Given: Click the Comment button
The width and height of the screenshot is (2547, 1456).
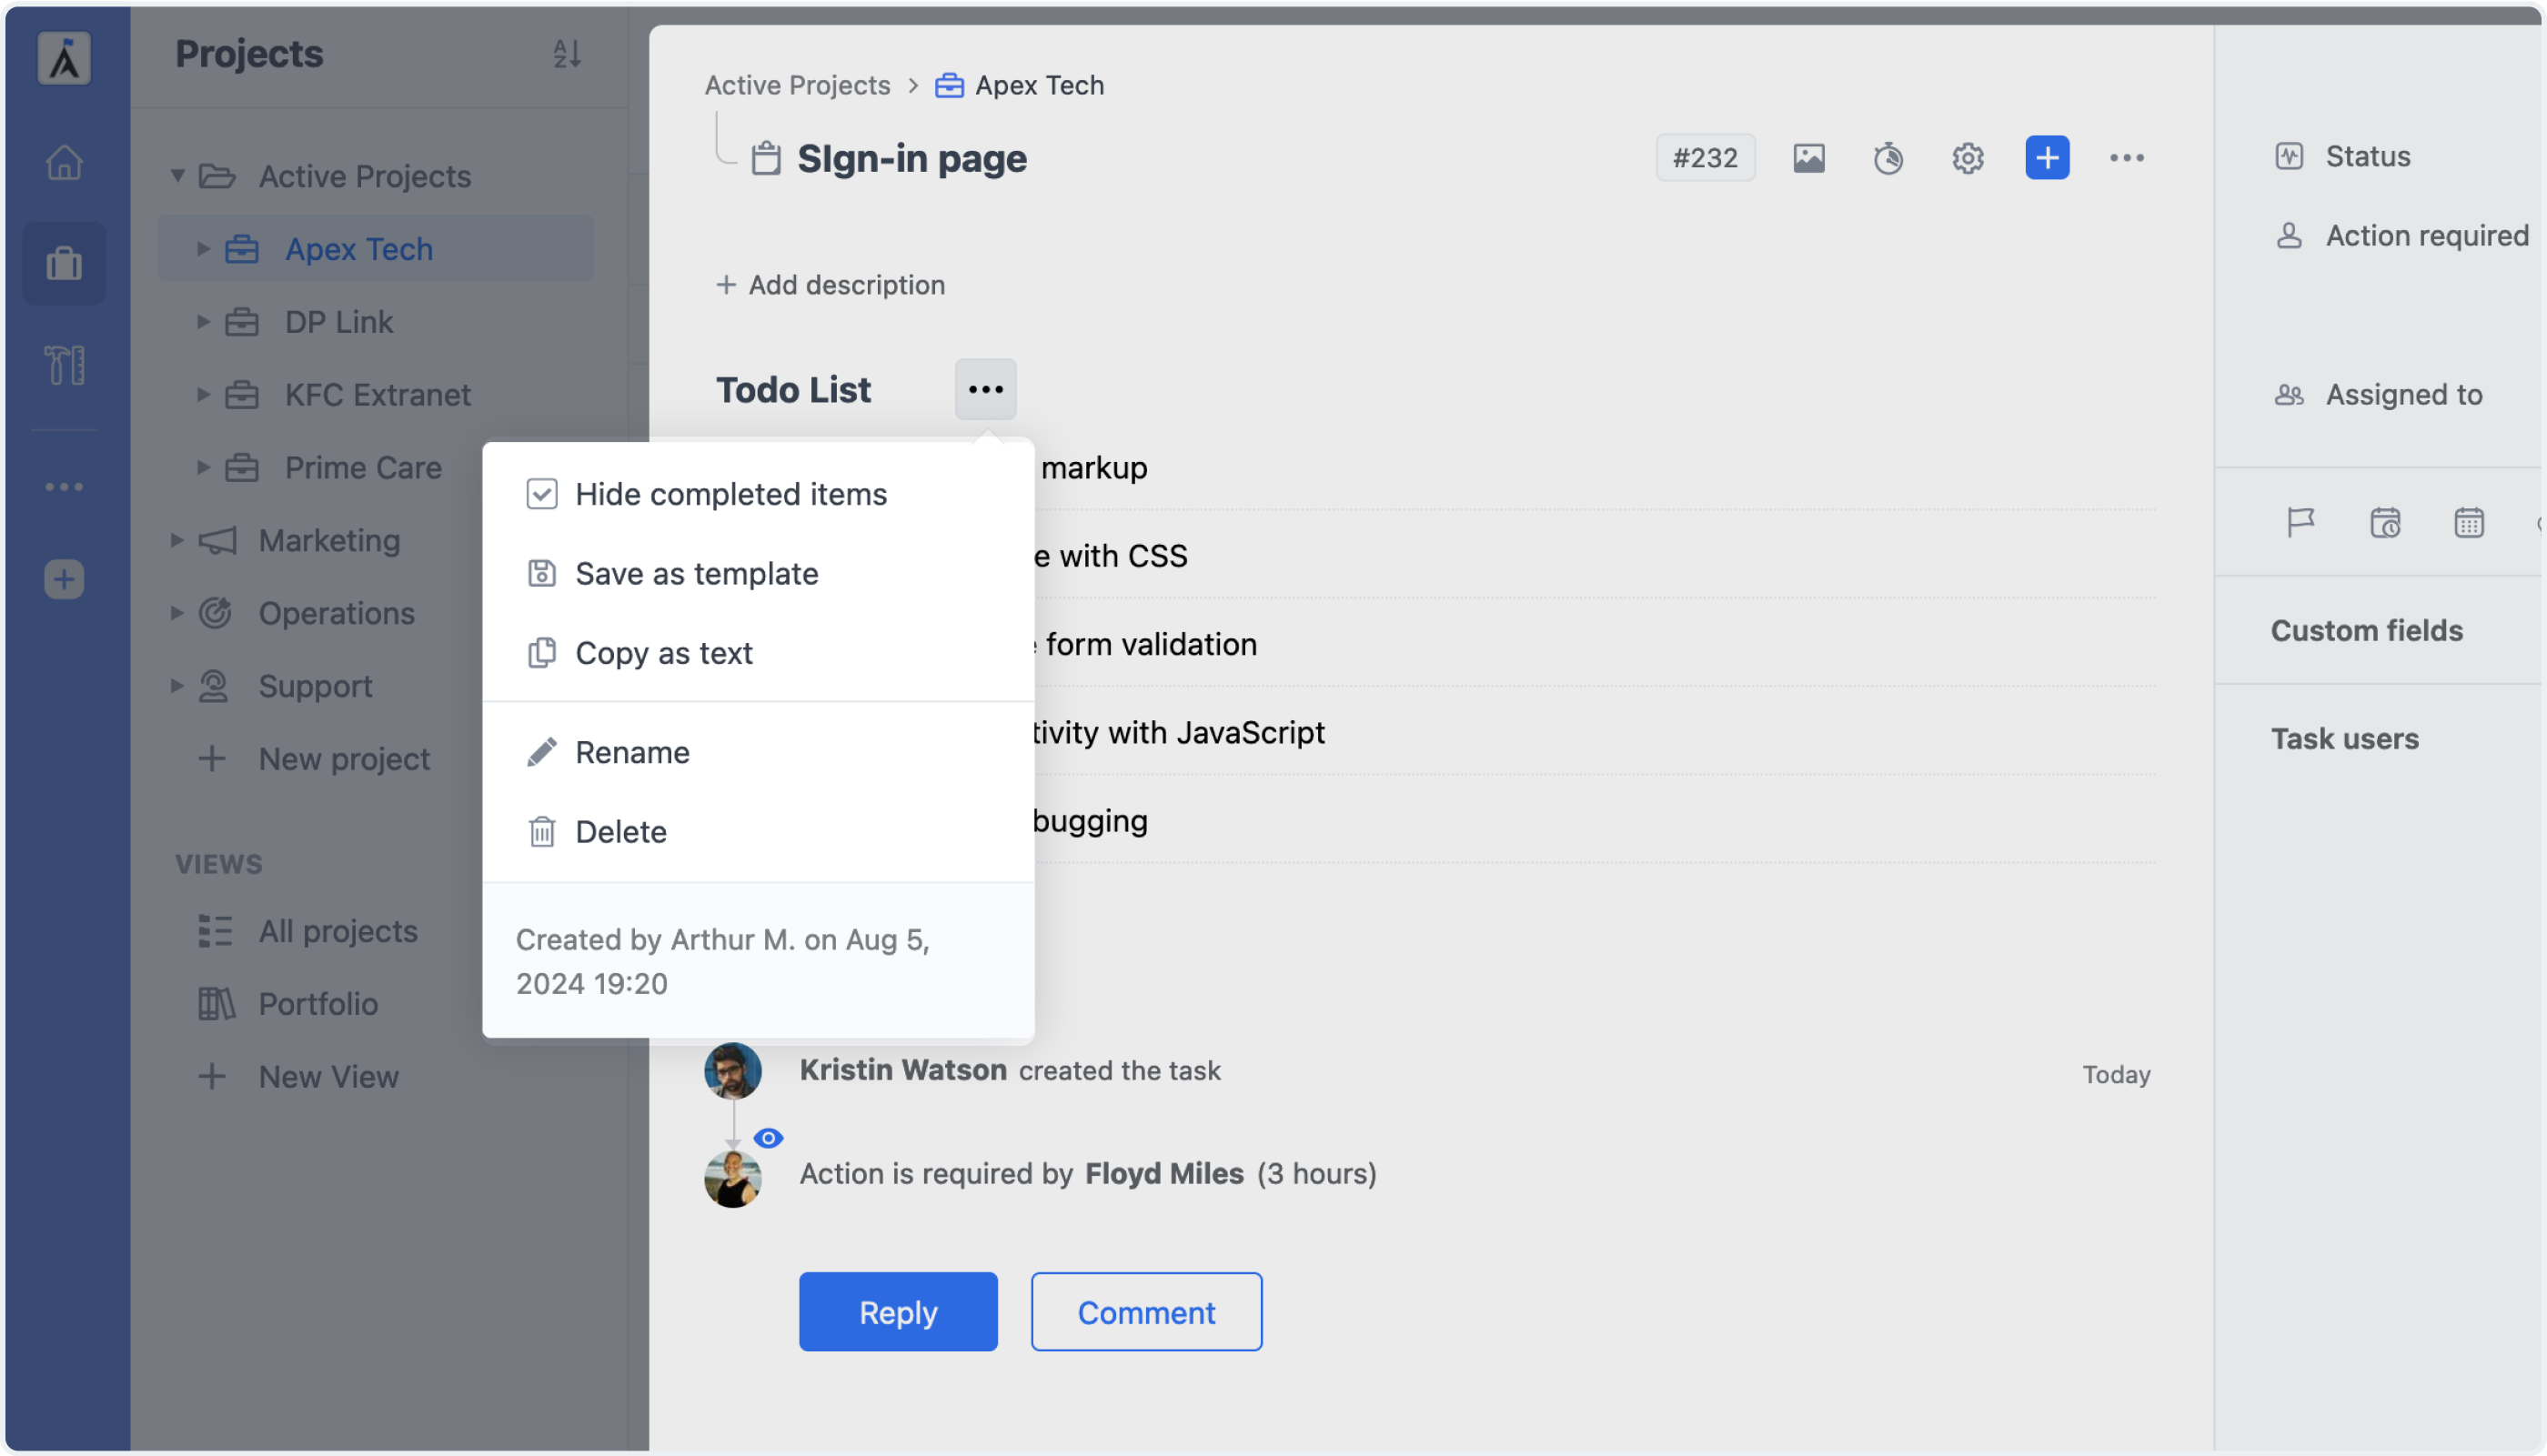Looking at the screenshot, I should point(1146,1312).
